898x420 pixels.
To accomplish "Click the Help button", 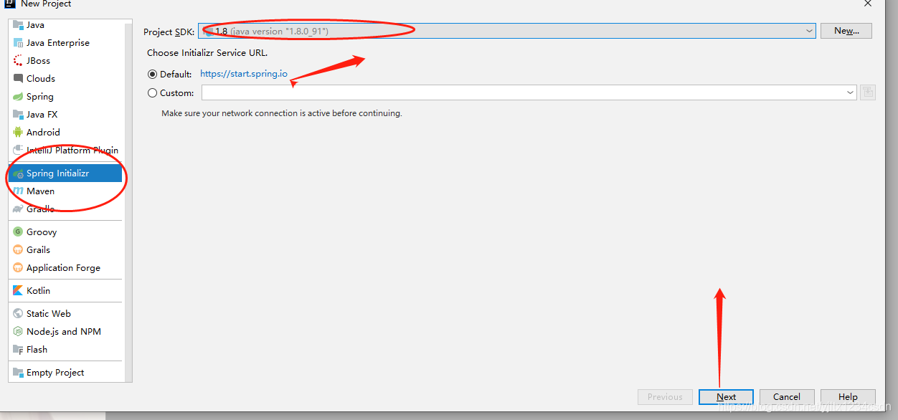I will pyautogui.click(x=848, y=397).
